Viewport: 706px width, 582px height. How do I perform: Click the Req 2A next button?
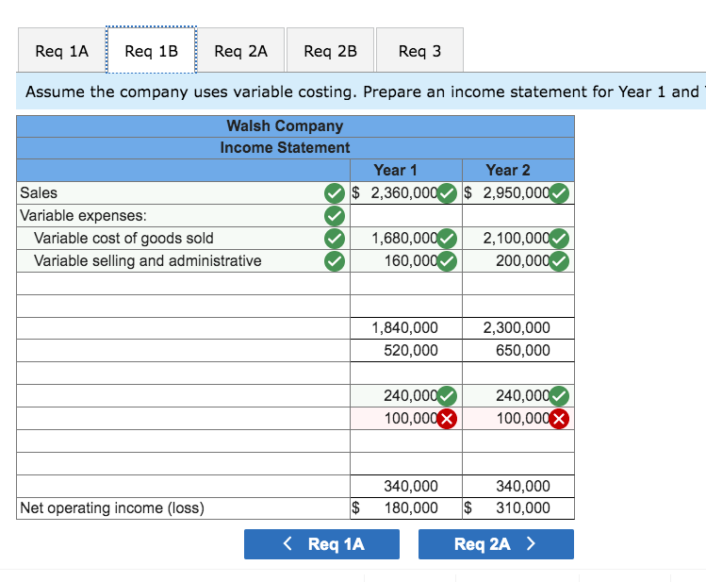[496, 544]
